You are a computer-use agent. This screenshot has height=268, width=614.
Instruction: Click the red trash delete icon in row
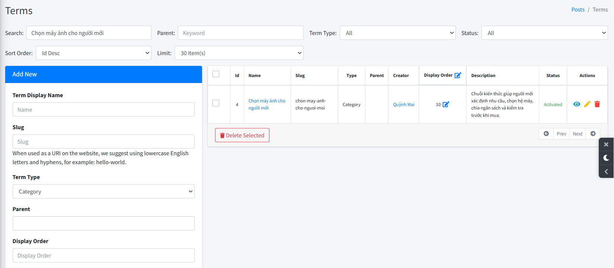pyautogui.click(x=597, y=104)
